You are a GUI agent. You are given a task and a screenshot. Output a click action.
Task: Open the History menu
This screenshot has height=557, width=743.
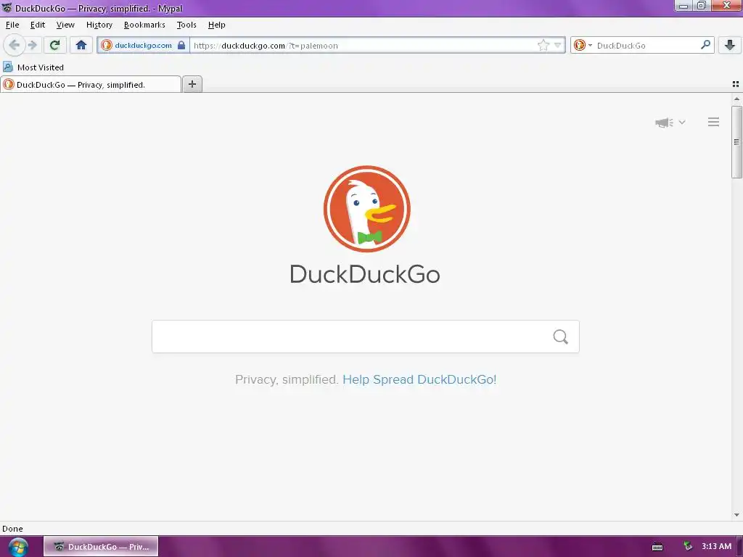(99, 25)
